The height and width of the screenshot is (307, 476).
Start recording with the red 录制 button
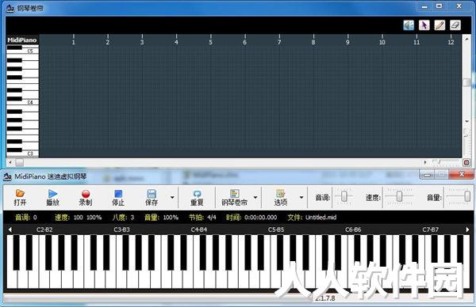tap(86, 197)
